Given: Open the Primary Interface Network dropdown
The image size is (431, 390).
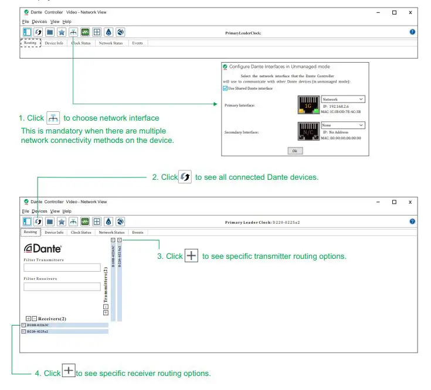Looking at the screenshot, I should coord(343,99).
